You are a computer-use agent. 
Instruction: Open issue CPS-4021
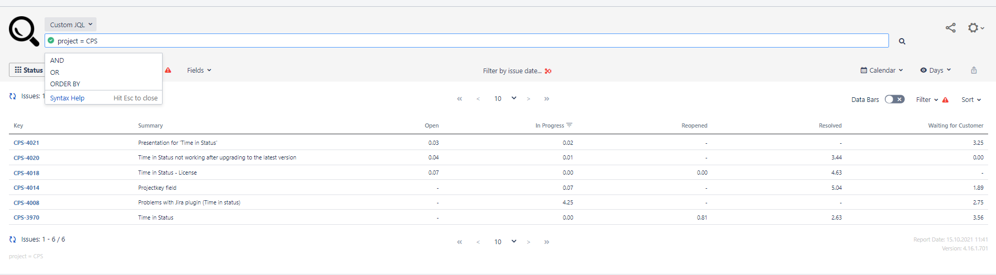(26, 143)
